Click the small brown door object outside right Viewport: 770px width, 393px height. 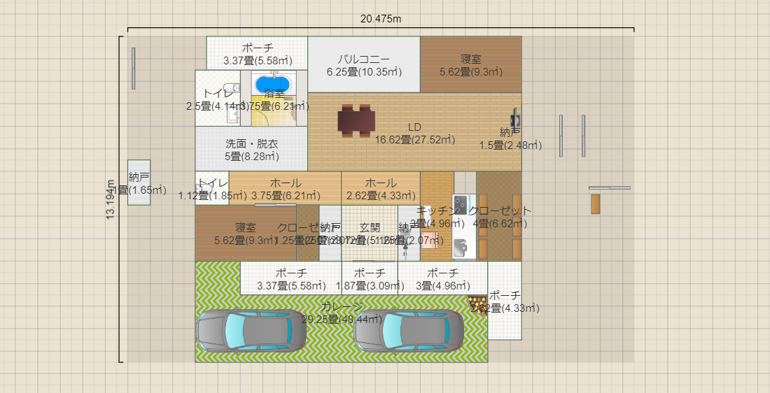[595, 203]
